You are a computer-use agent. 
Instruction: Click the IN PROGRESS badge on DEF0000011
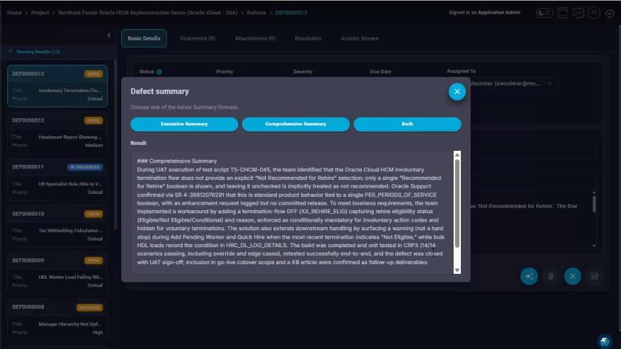click(x=85, y=167)
